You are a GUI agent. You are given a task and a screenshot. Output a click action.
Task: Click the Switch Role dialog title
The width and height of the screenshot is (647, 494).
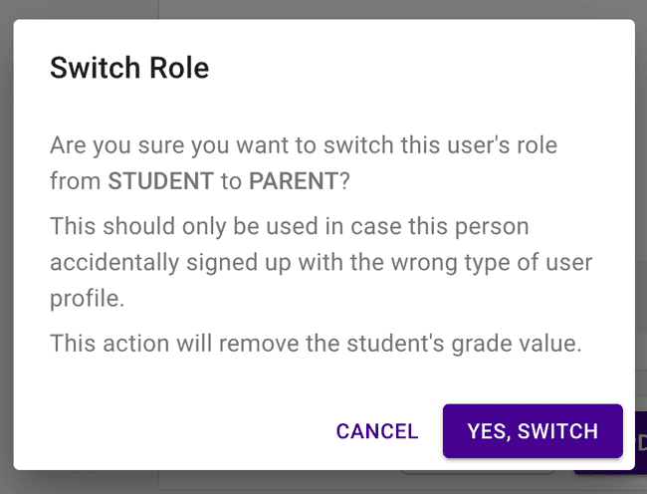pos(129,69)
